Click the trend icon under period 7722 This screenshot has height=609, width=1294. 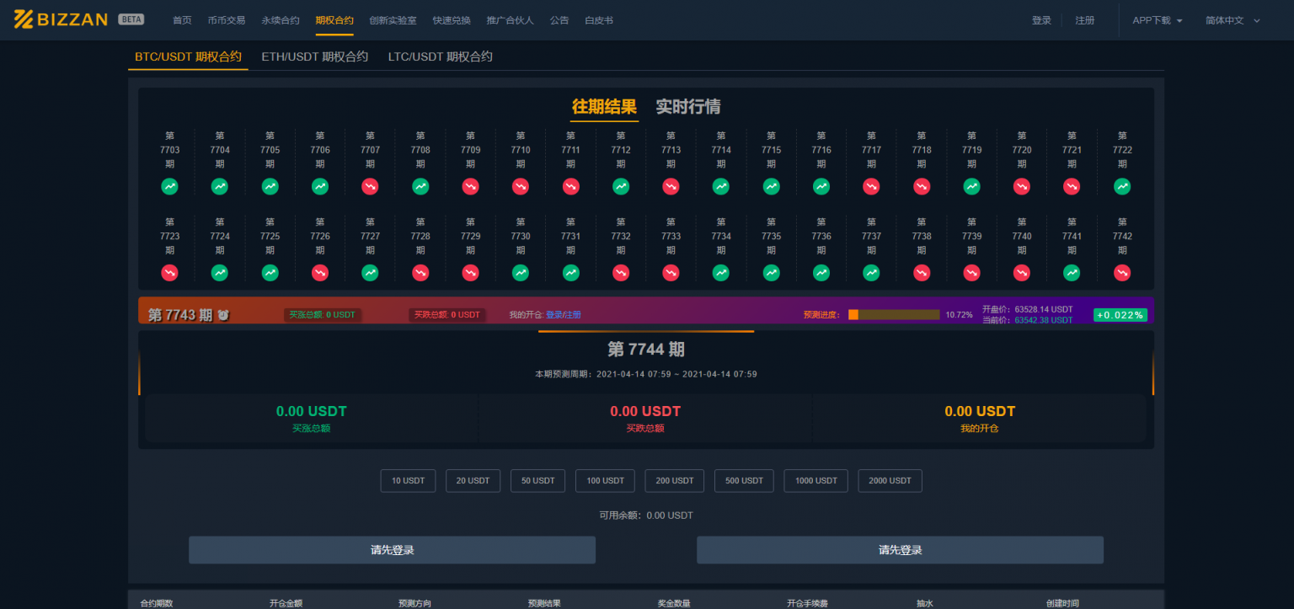coord(1121,186)
